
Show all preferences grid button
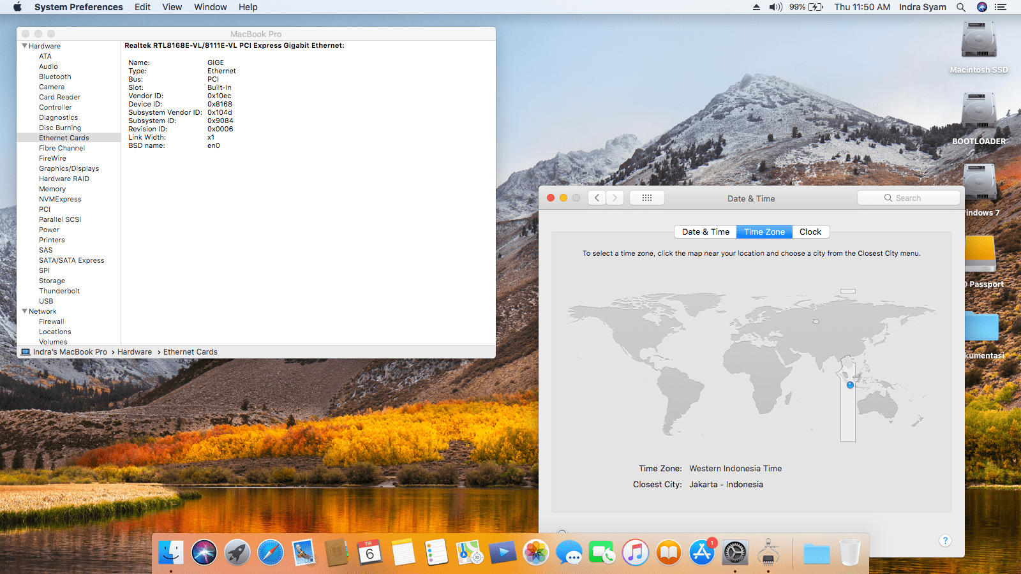coord(647,198)
